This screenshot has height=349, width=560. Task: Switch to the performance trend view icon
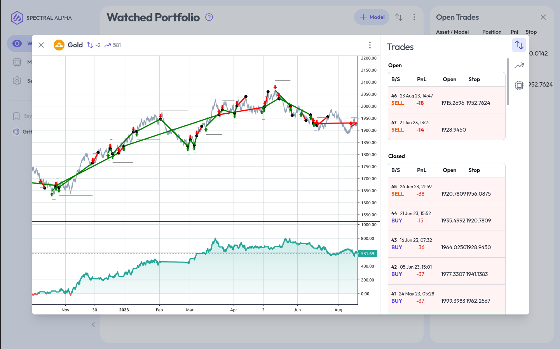click(x=519, y=66)
